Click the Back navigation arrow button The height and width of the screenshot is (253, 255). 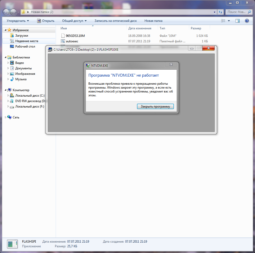(x=6, y=12)
